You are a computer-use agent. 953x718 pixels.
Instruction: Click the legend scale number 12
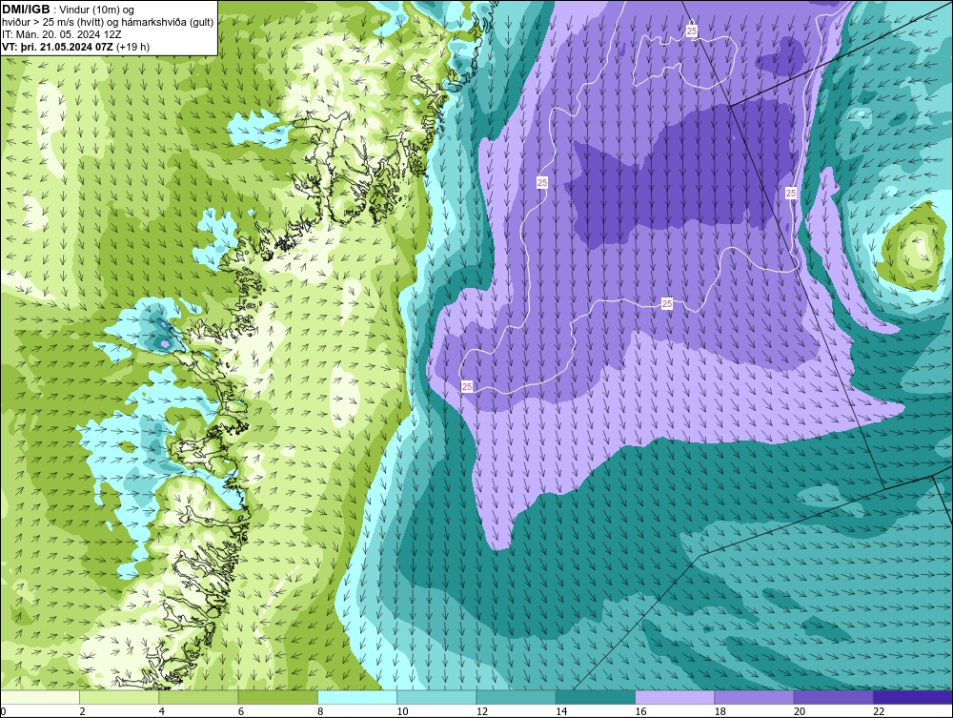point(482,712)
